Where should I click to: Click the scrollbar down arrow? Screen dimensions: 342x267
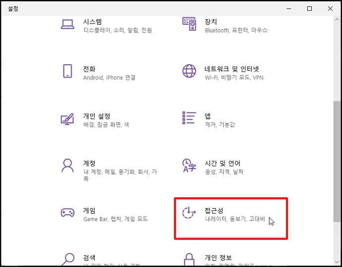click(x=337, y=262)
